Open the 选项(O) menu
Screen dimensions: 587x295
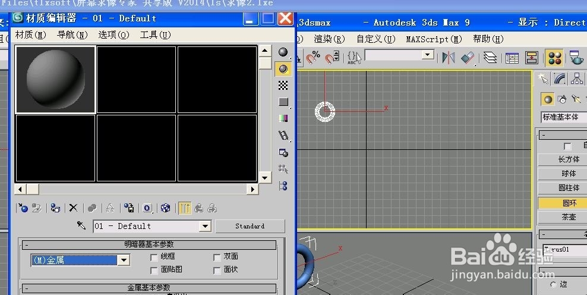coord(114,35)
